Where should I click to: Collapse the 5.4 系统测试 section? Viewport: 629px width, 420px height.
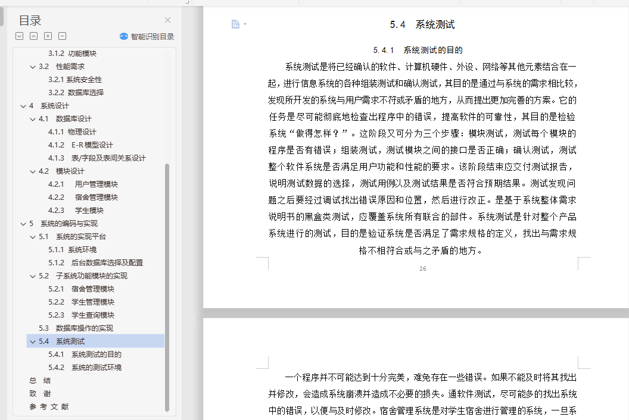33,341
